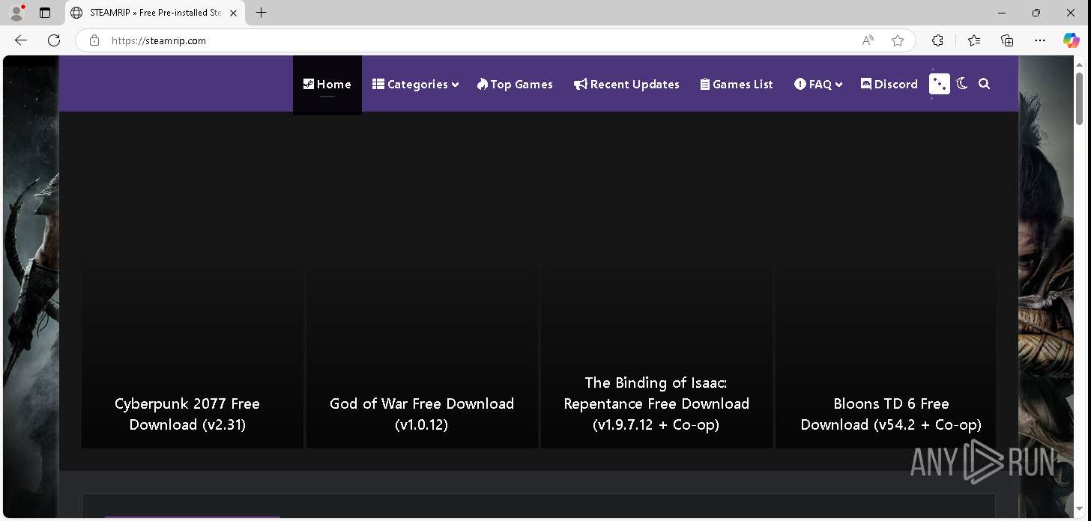Click the page vertical scrollbar thumb
Screen dimensions: 1091x521
click(1080, 97)
